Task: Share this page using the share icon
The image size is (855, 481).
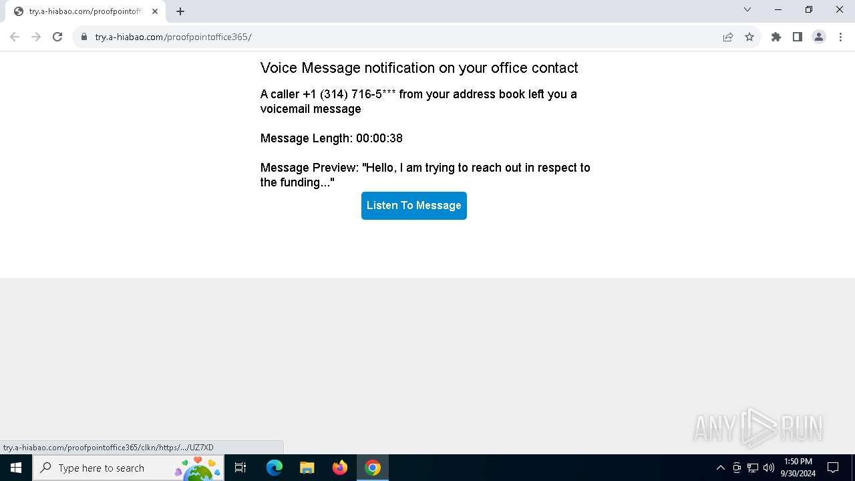Action: (x=728, y=37)
